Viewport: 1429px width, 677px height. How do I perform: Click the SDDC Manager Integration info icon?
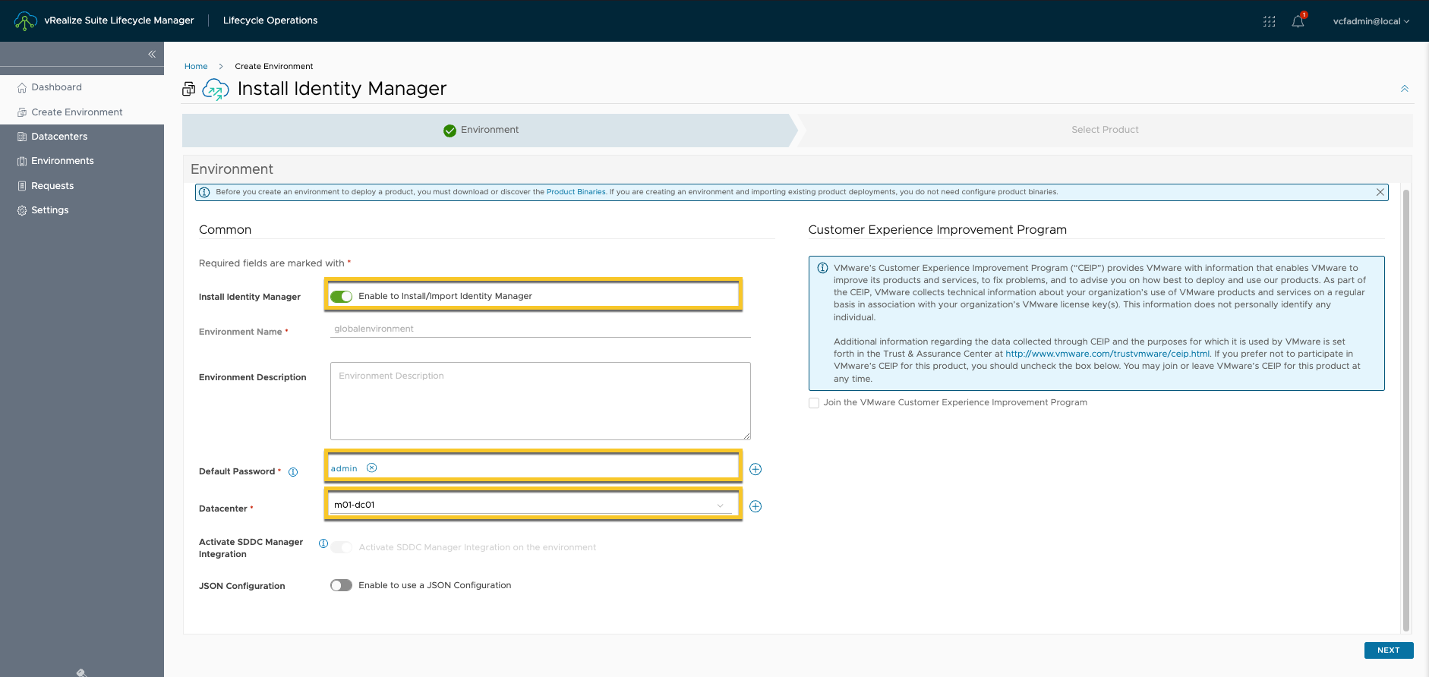(323, 543)
